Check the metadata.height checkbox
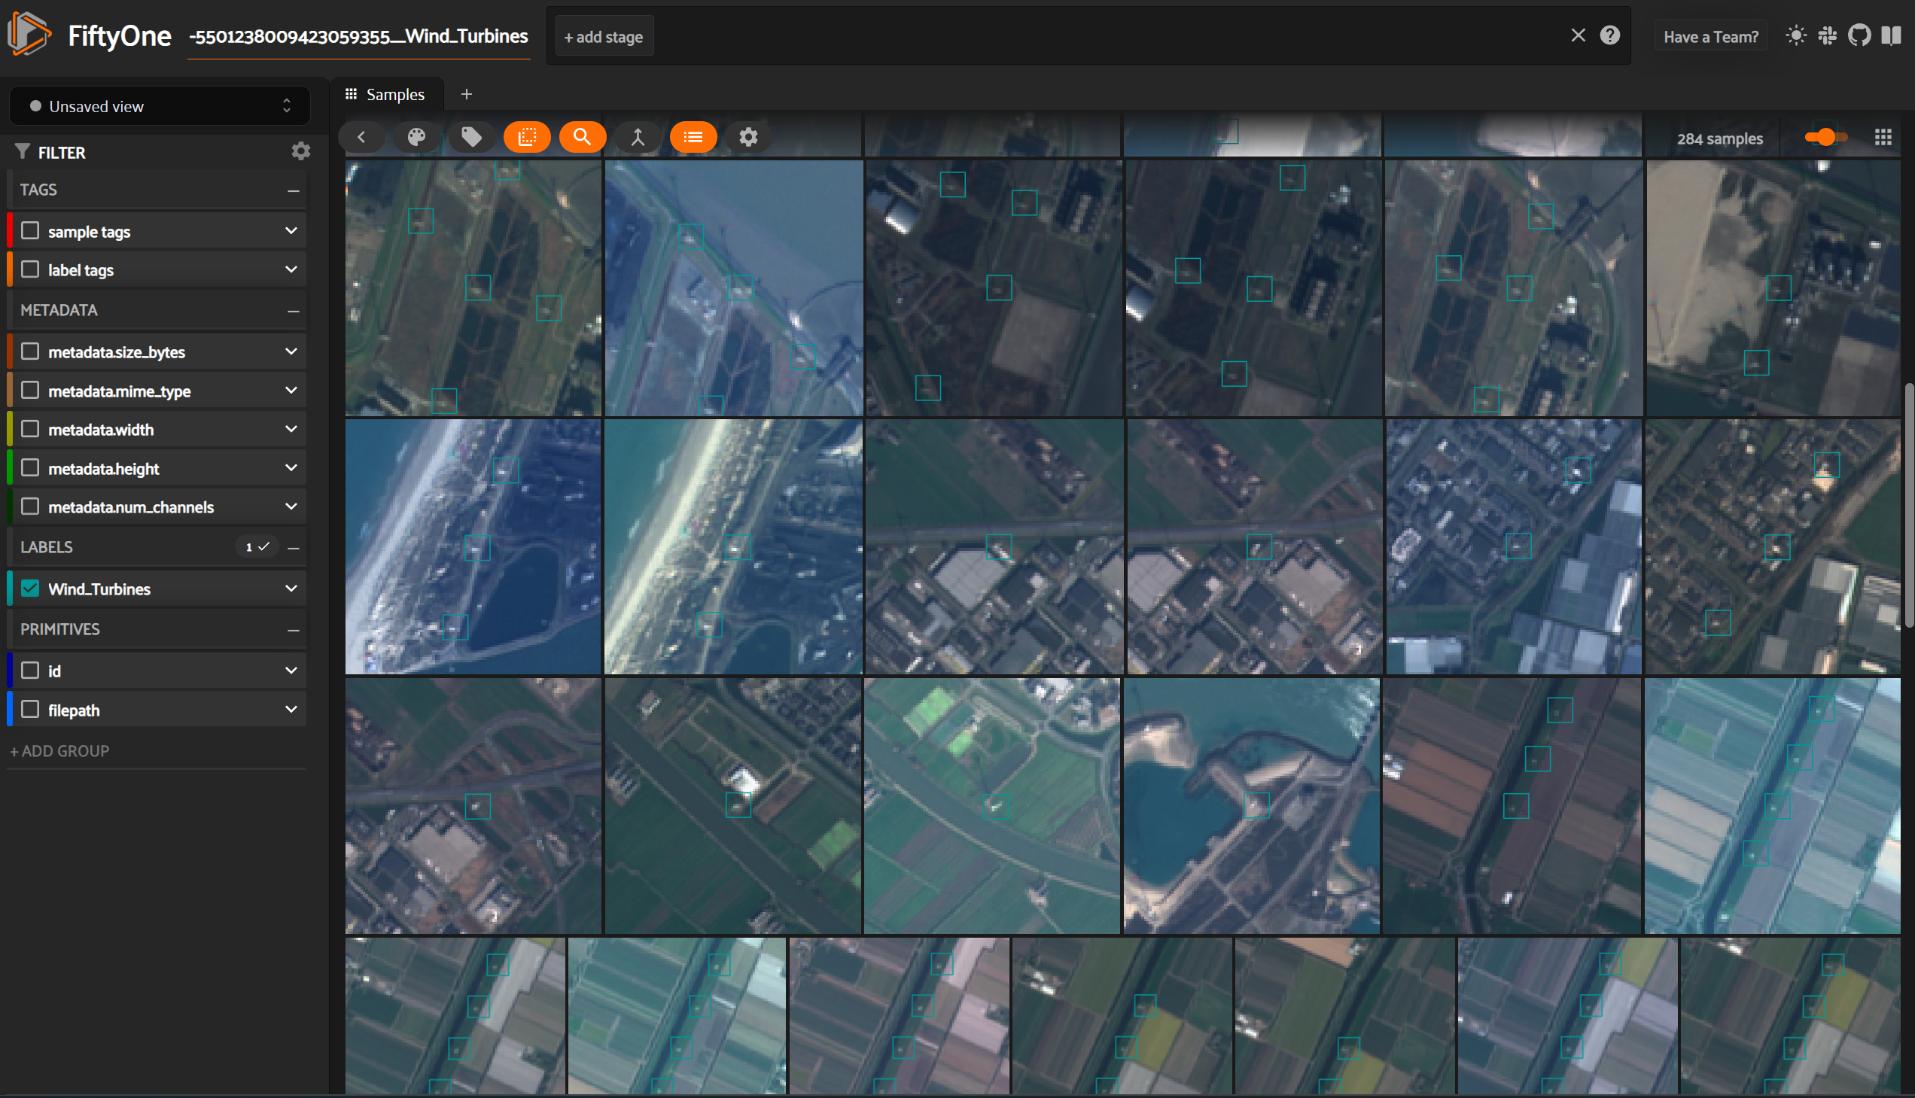Image resolution: width=1915 pixels, height=1098 pixels. (30, 468)
